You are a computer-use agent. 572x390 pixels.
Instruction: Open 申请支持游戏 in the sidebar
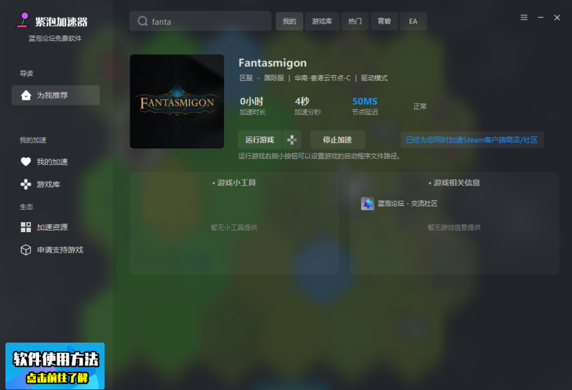coord(60,249)
